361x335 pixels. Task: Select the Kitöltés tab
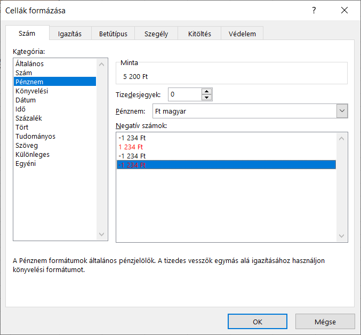[x=199, y=34]
